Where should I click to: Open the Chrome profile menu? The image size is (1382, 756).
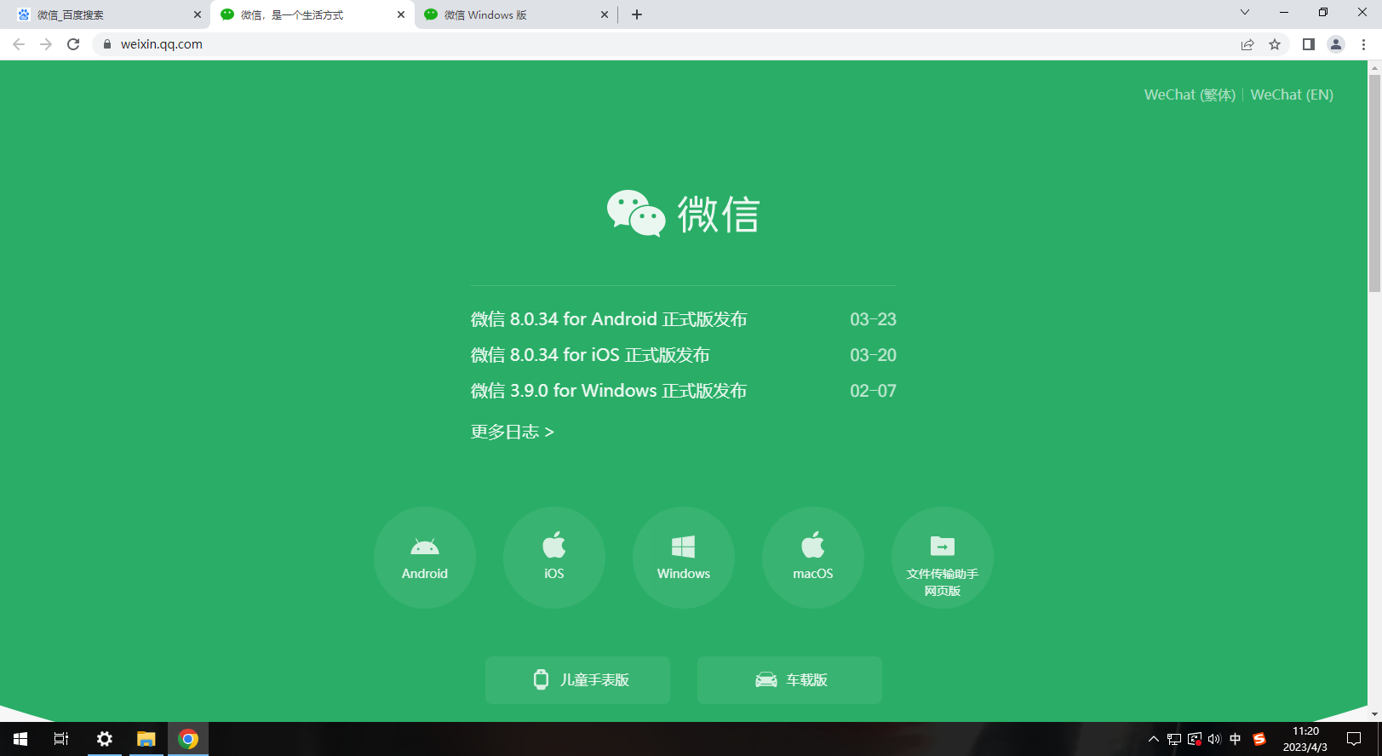1336,44
